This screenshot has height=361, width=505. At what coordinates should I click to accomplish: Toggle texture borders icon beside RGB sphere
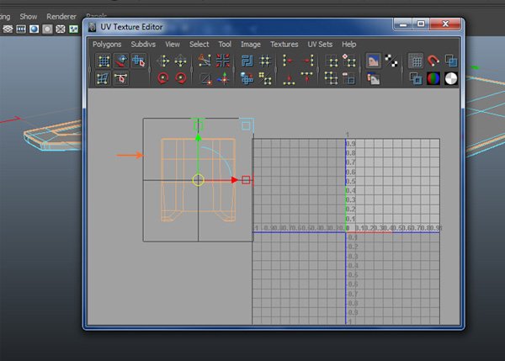point(416,78)
